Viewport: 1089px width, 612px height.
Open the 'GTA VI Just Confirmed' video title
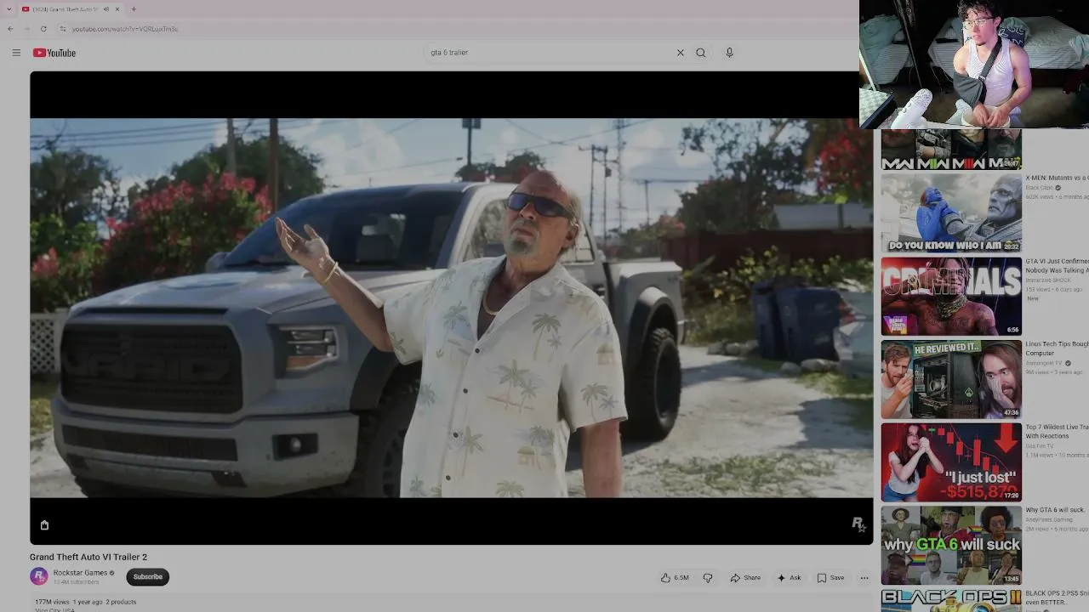click(x=1057, y=266)
